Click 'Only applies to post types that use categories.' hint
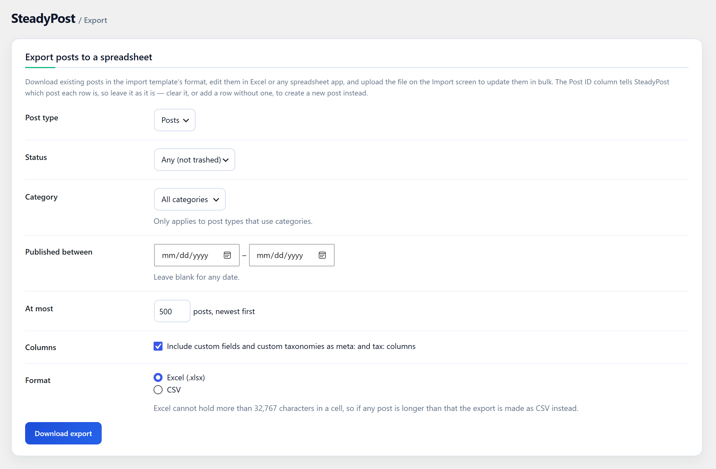This screenshot has height=469, width=716. [x=233, y=221]
